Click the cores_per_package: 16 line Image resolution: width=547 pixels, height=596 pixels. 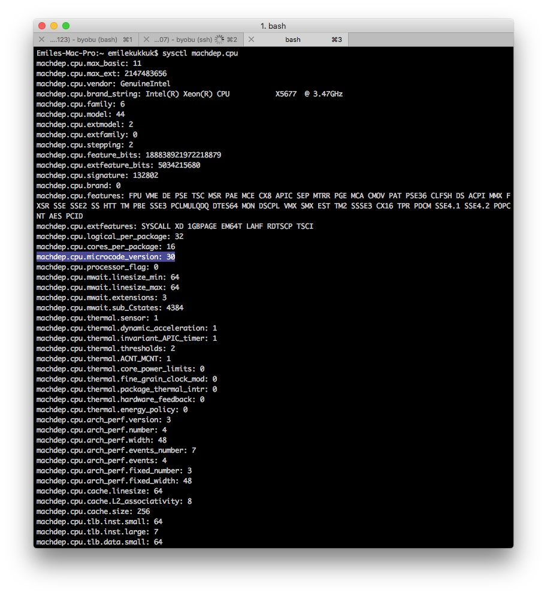click(105, 247)
